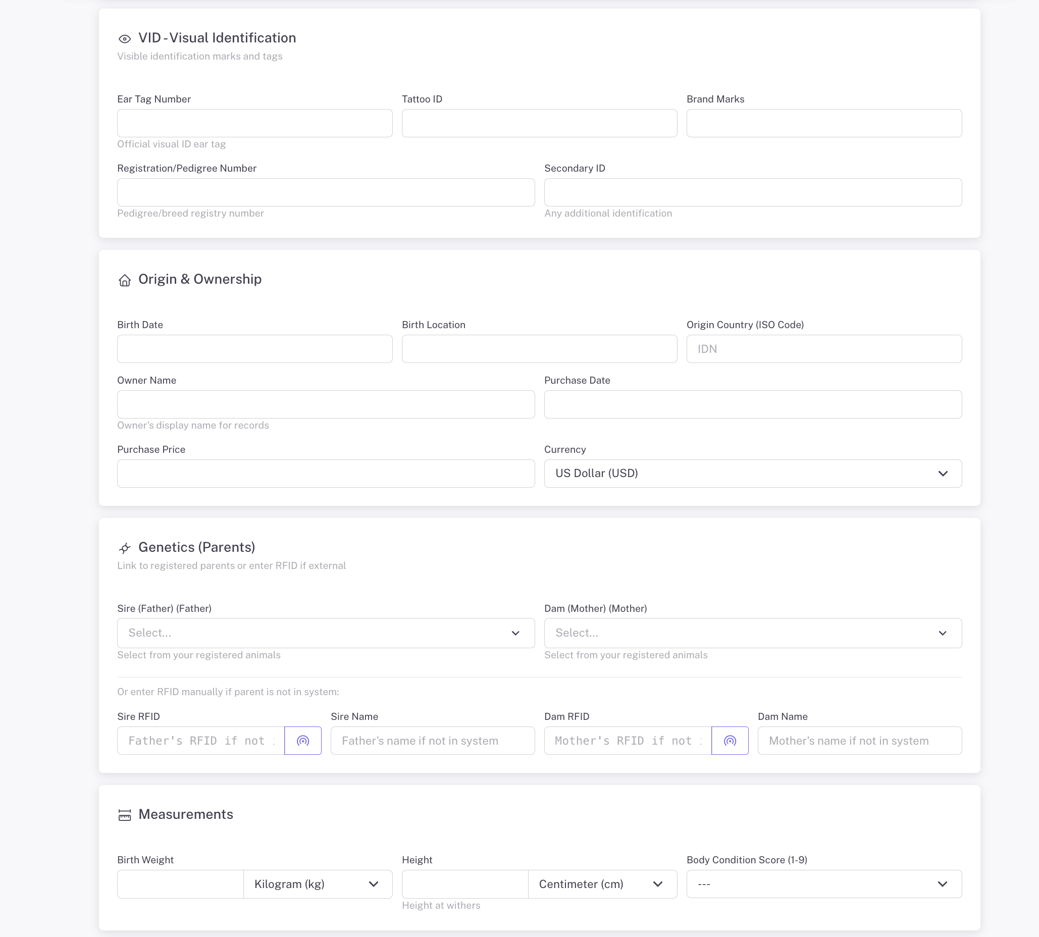1039x937 pixels.
Task: Click the Registration/Pedigree Number field
Action: (x=326, y=192)
